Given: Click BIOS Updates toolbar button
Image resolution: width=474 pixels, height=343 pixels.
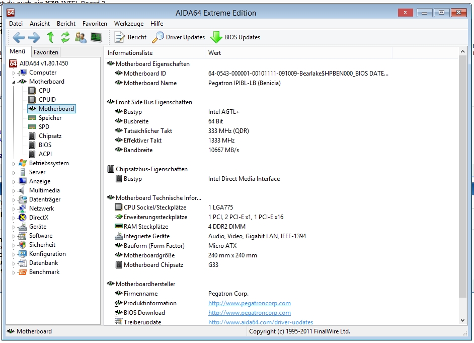Looking at the screenshot, I should [x=235, y=37].
